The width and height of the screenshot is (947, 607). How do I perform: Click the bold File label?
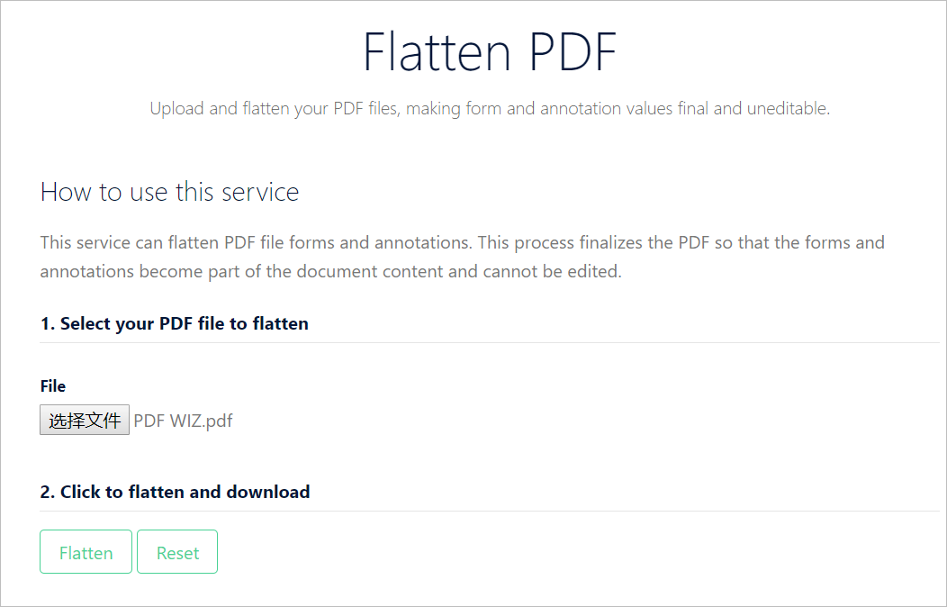tap(52, 385)
